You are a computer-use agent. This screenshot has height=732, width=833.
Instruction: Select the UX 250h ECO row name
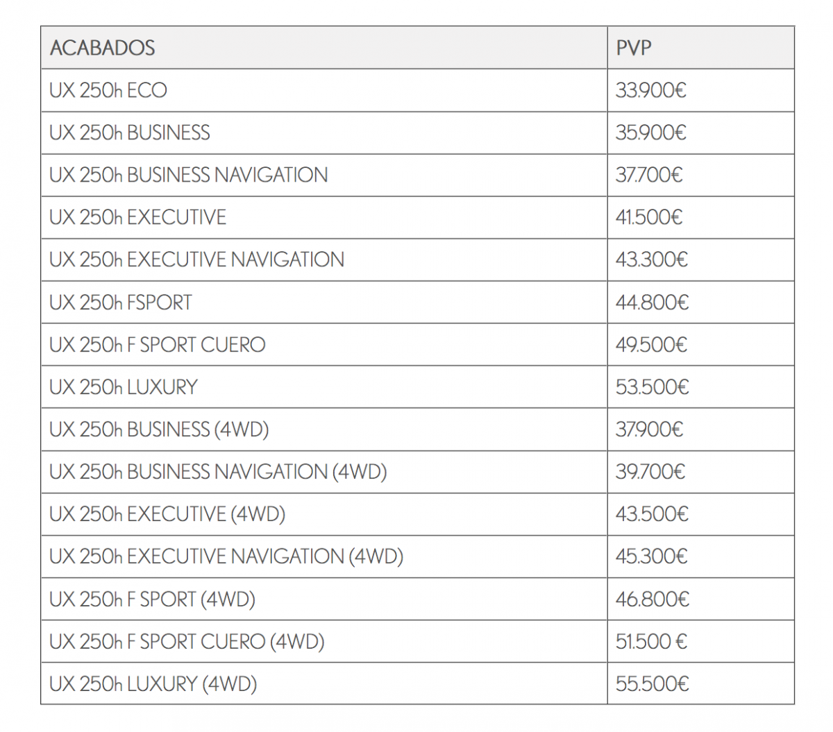pos(108,90)
